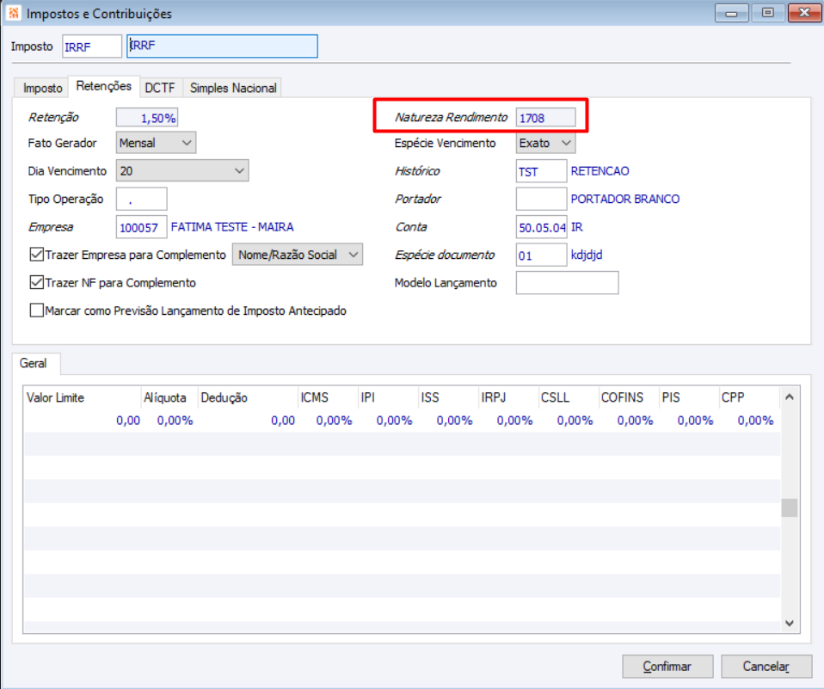Switch to the Imposto tab
Viewport: 824px width, 689px height.
tap(42, 89)
